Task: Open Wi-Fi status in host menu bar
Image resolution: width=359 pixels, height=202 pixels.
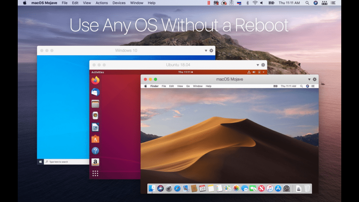Action: pyautogui.click(x=255, y=3)
